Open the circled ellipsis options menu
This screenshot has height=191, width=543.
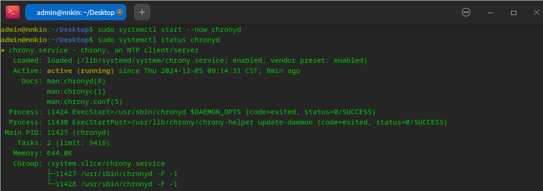click(466, 13)
